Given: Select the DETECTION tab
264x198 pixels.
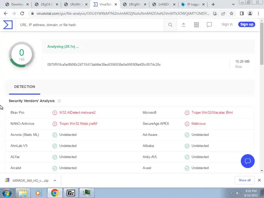Looking at the screenshot, I should coord(24,87).
